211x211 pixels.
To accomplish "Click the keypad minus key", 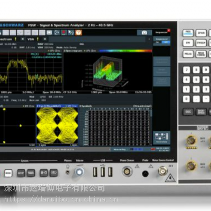I will 206,99.
